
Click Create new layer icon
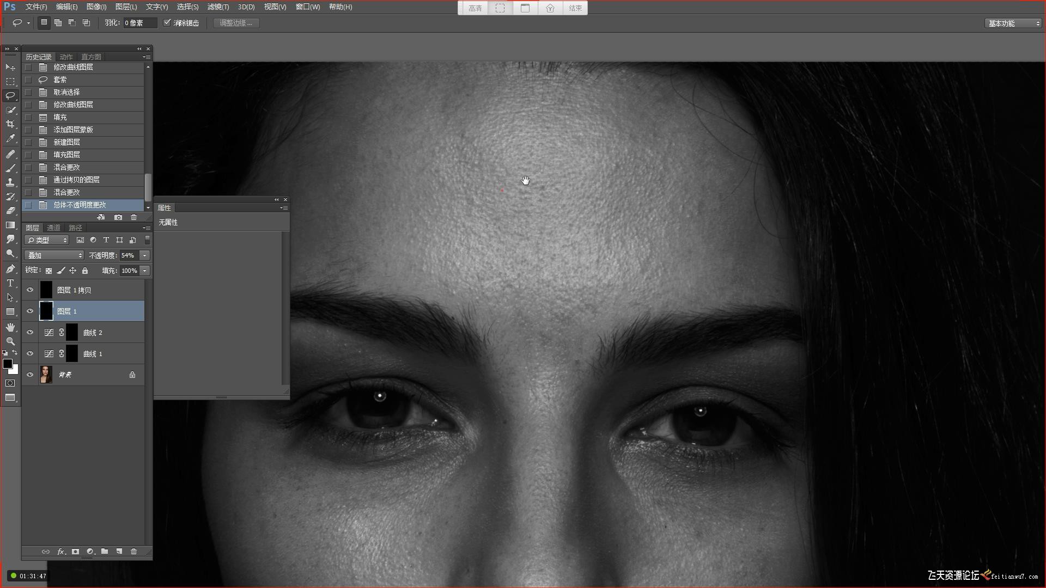(x=119, y=552)
